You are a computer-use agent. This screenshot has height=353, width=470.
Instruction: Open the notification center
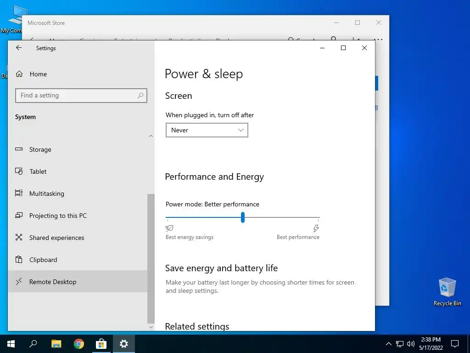(455, 344)
